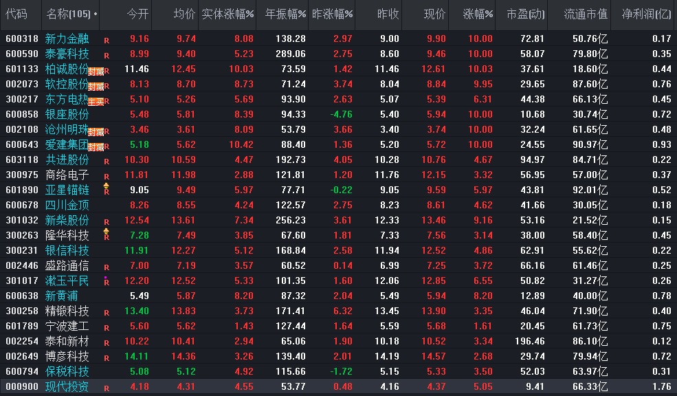
Task: Click the R marker beside 现代投资
Action: [107, 388]
